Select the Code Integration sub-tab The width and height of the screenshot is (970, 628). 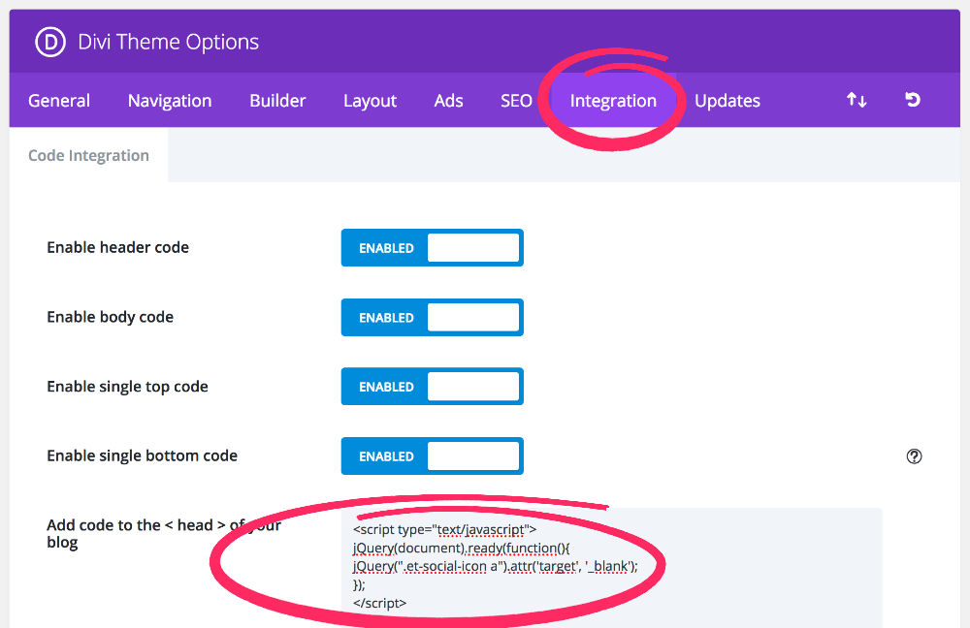(88, 156)
